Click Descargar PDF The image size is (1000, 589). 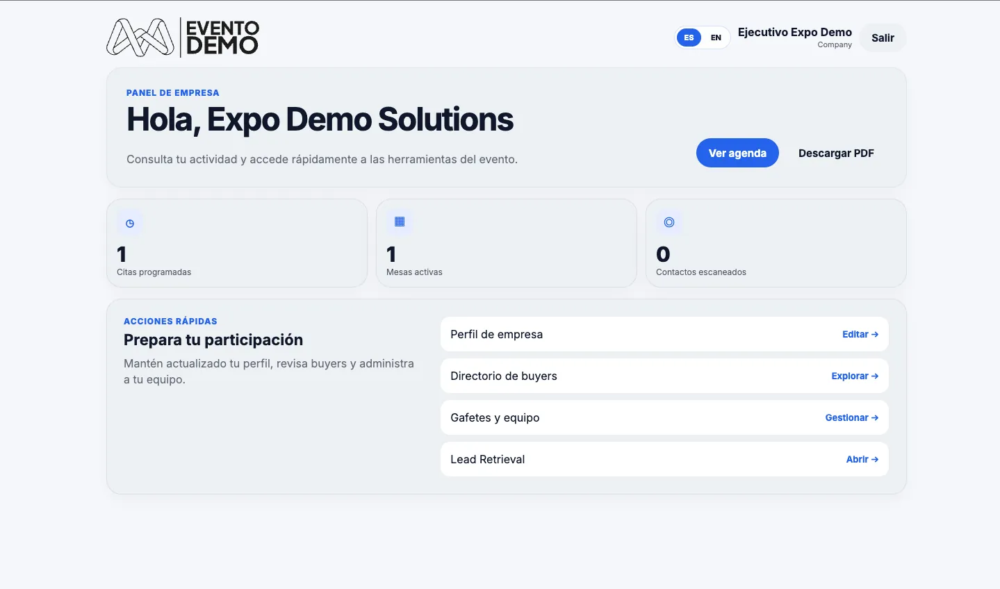coord(836,153)
